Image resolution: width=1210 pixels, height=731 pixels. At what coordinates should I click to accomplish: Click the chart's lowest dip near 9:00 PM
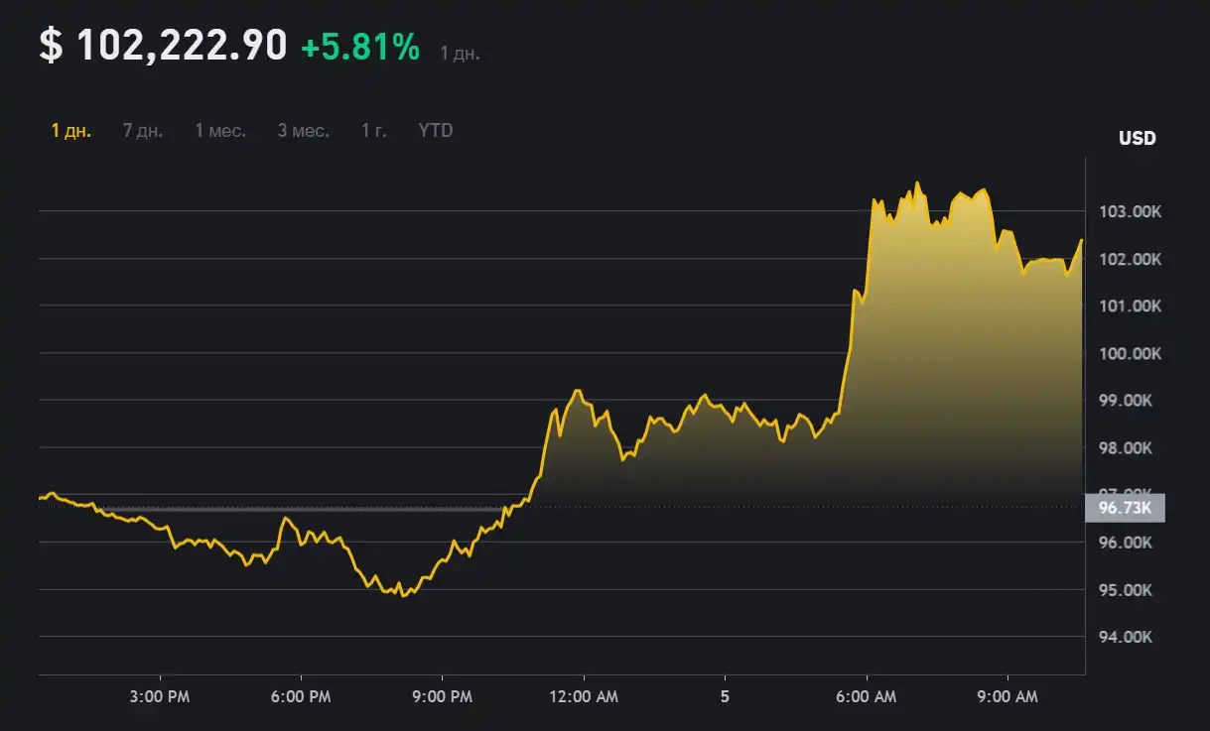tap(405, 596)
